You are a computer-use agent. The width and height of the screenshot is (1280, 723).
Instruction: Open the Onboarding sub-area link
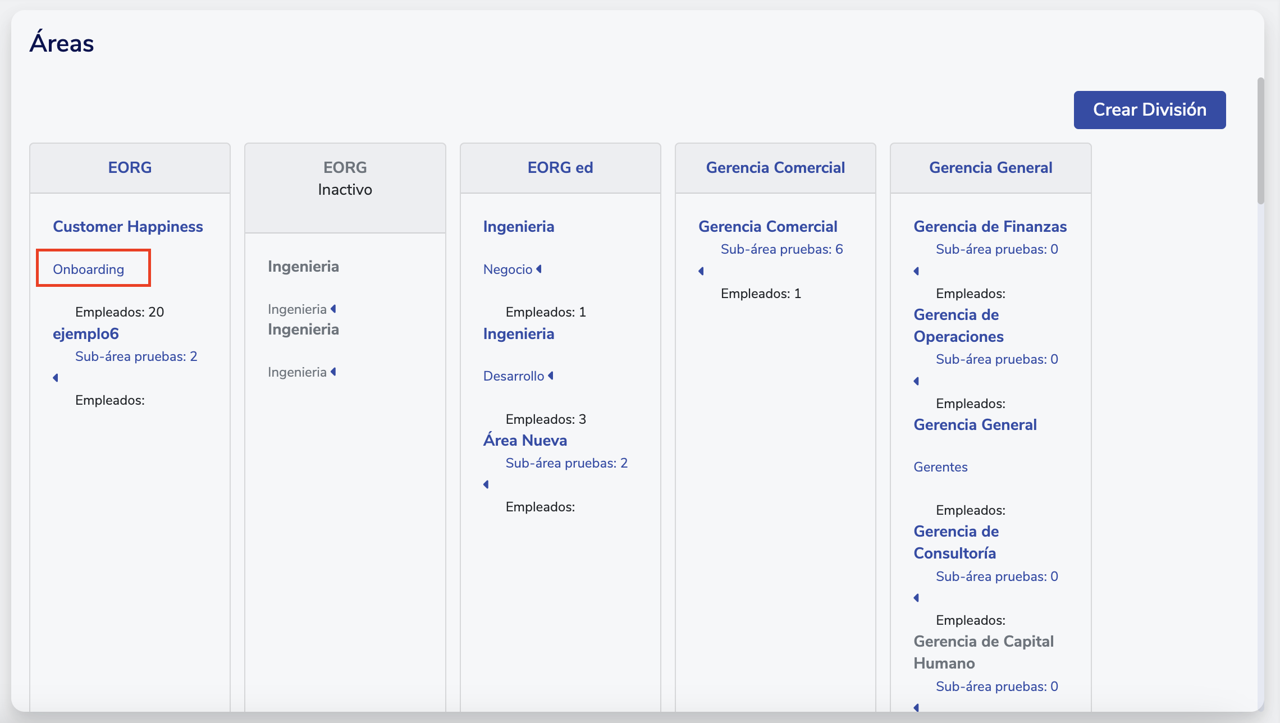click(89, 269)
